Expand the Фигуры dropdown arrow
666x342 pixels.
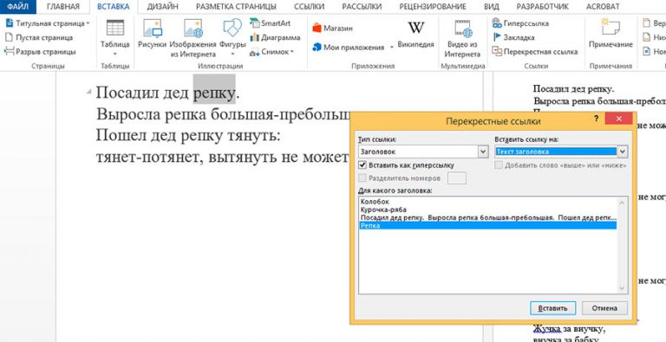tap(232, 54)
